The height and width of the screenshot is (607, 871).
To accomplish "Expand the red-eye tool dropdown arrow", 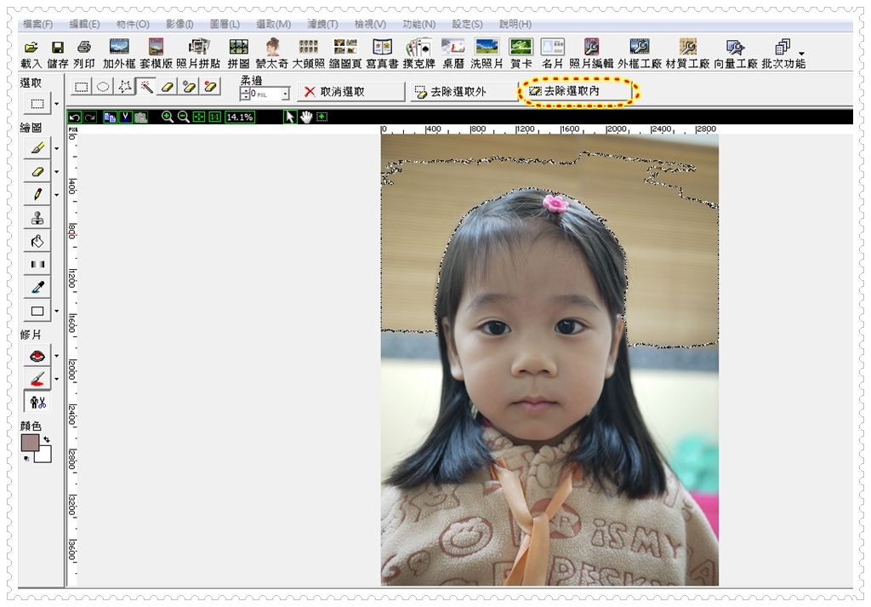I will (x=56, y=355).
